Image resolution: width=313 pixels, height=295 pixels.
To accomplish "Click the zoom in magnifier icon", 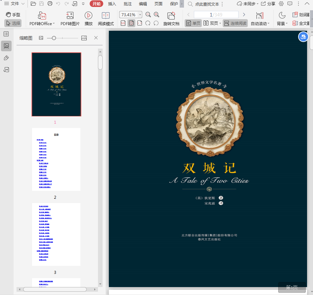I will pyautogui.click(x=156, y=15).
